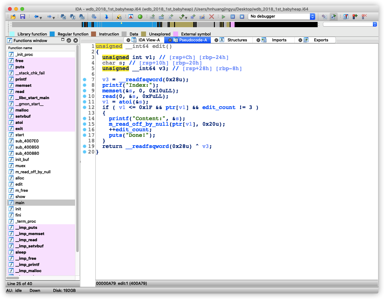This screenshot has width=384, height=299.
Task: Click the yellow marker in navigation band
Action: point(121,23)
